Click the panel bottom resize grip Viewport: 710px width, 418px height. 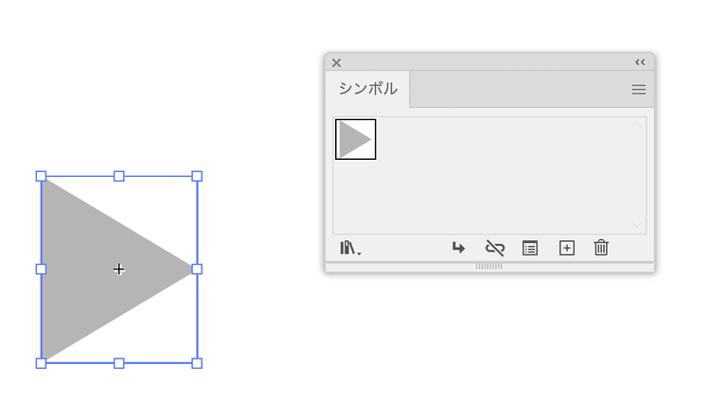[x=488, y=267]
